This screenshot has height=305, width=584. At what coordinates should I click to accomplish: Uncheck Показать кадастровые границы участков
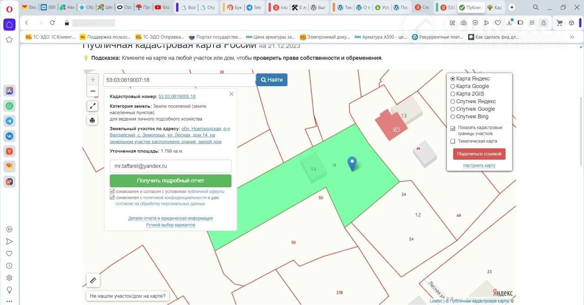tap(453, 128)
